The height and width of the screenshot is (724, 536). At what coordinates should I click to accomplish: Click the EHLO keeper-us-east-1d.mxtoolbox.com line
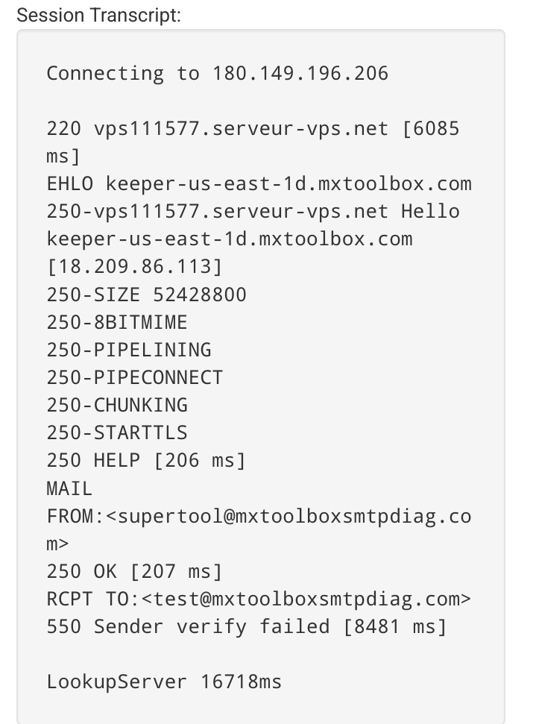(x=259, y=183)
